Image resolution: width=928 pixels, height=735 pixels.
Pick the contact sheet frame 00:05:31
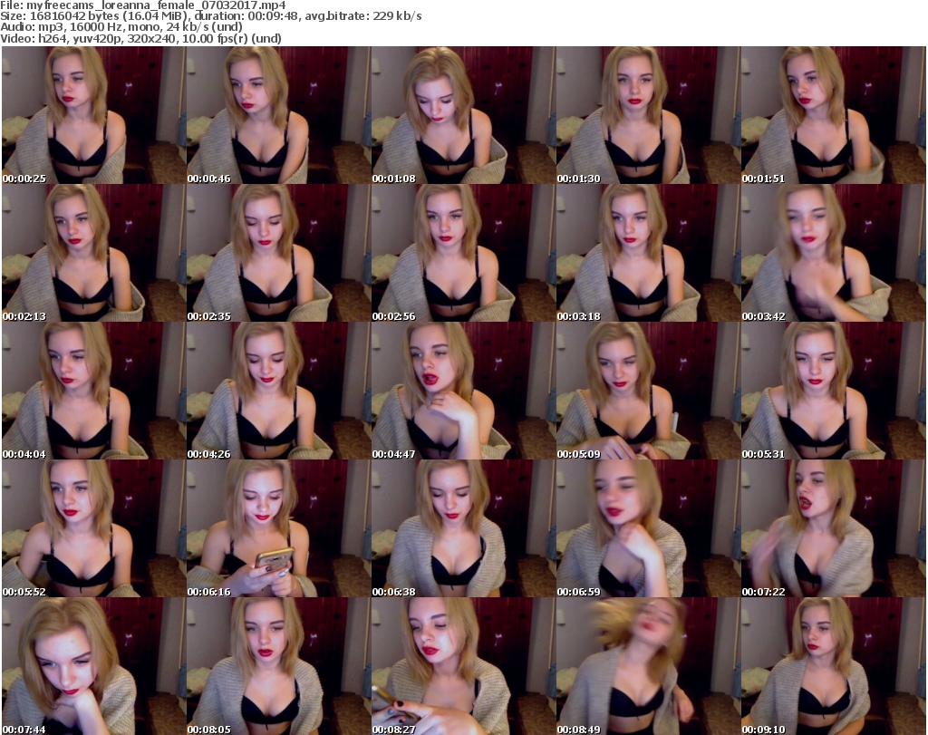tap(834, 392)
